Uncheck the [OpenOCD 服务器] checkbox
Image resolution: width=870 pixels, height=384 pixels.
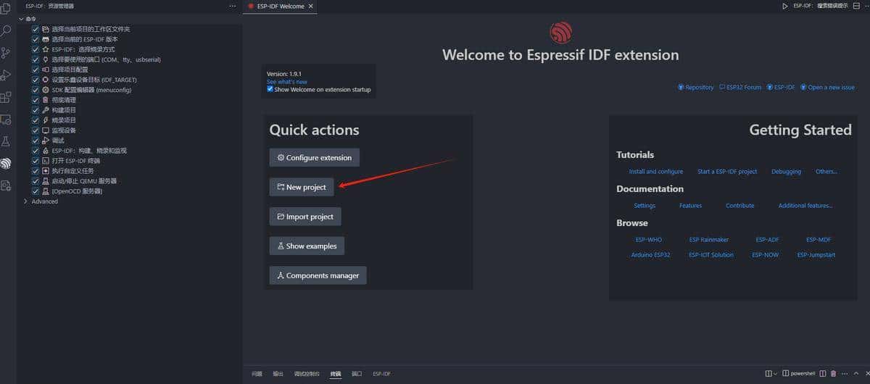[x=36, y=191]
